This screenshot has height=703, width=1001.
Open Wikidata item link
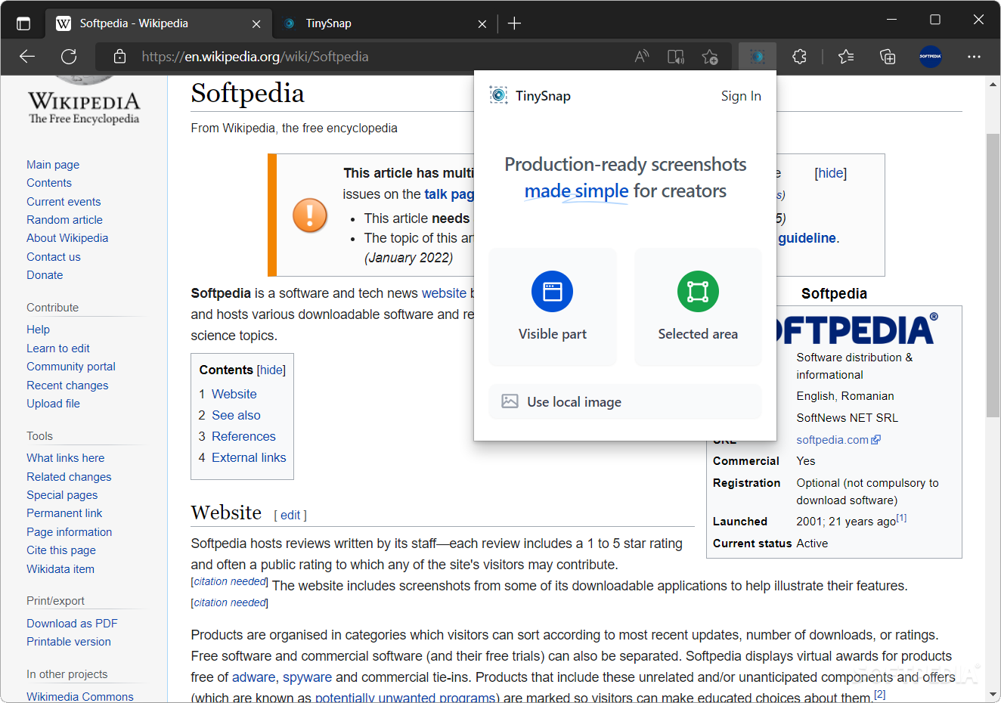point(60,569)
